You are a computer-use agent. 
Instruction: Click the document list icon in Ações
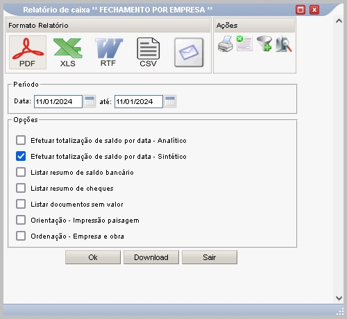[x=244, y=43]
